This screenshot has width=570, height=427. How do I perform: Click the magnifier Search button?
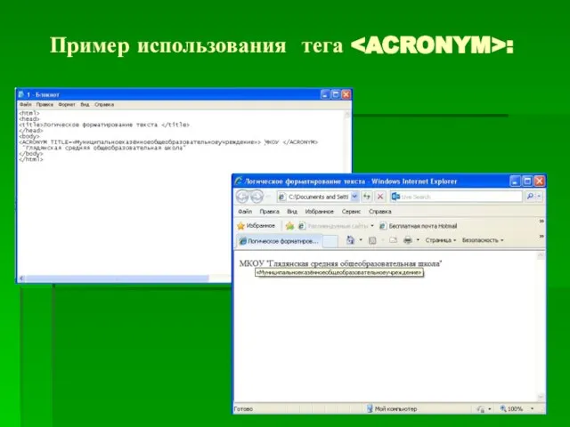click(x=530, y=197)
